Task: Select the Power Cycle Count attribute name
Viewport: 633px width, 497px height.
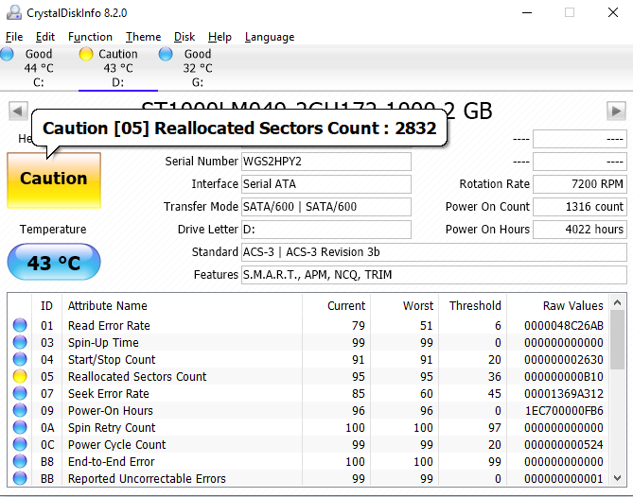Action: 117,445
